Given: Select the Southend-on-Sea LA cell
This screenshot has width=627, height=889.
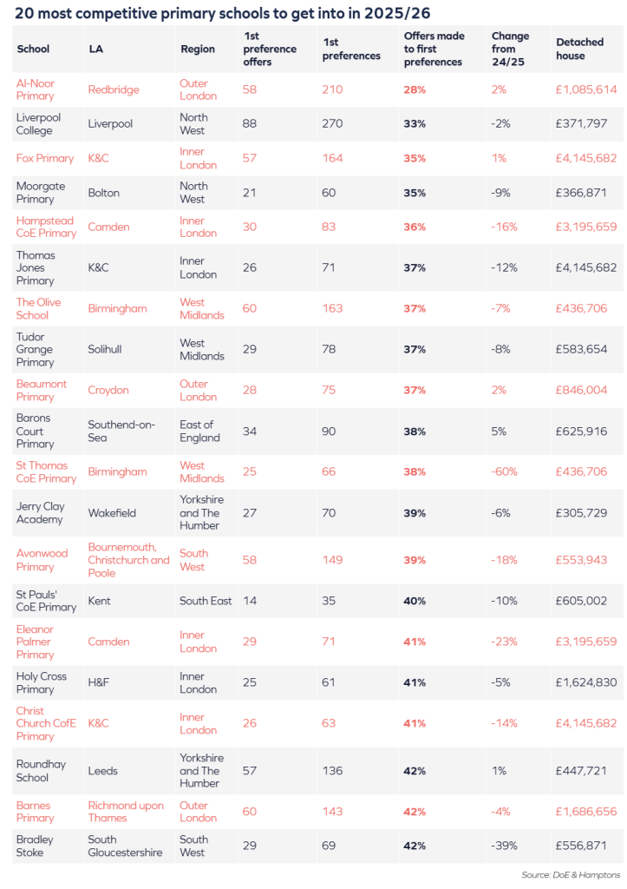Looking at the screenshot, I should pos(122,431).
